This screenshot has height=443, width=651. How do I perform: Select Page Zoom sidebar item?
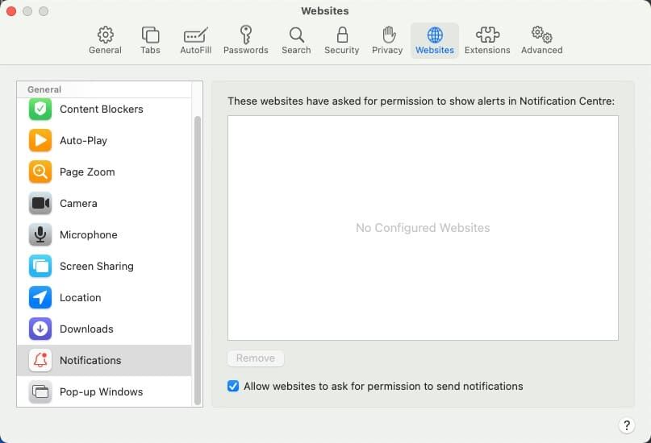(87, 172)
